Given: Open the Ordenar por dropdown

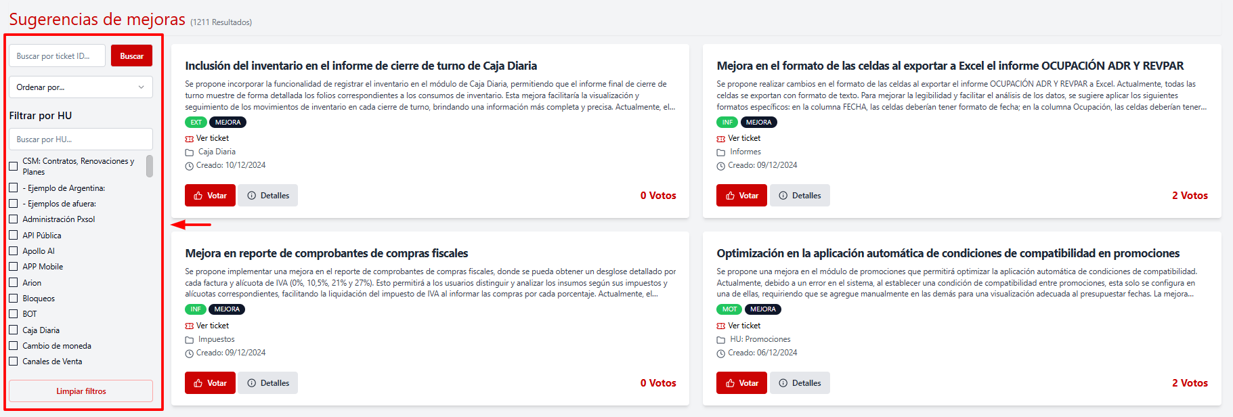Looking at the screenshot, I should (81, 87).
